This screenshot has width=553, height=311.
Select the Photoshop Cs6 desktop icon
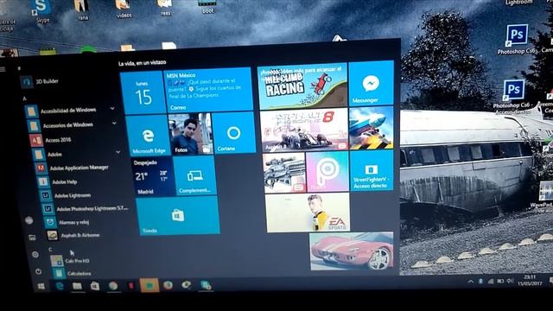516,40
